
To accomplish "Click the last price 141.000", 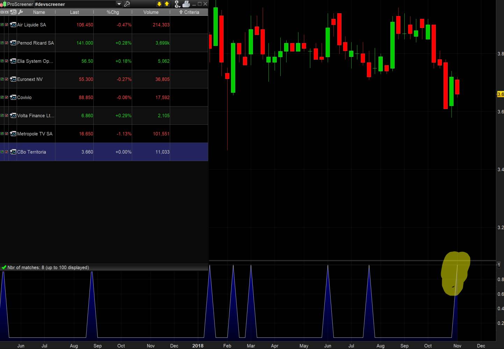I will coord(85,43).
